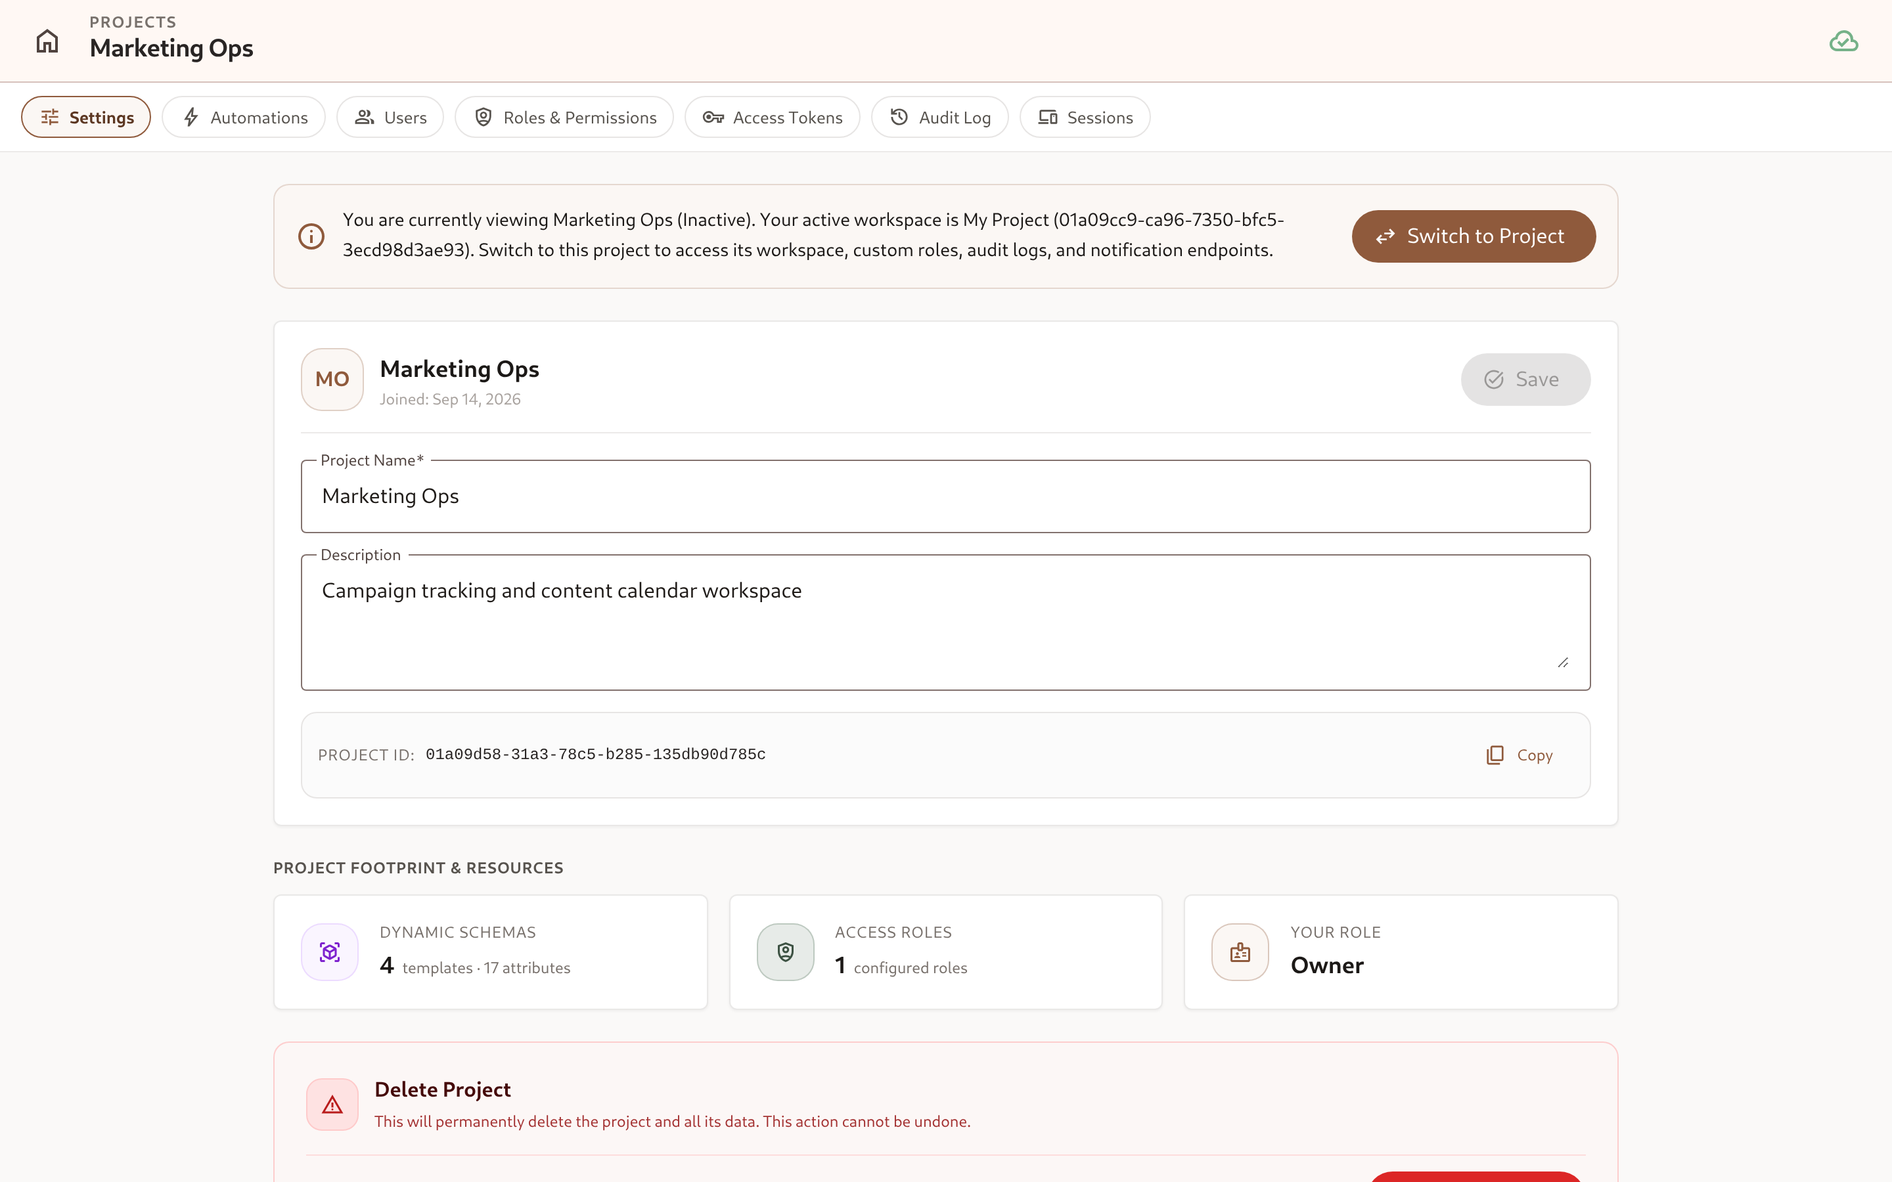This screenshot has width=1892, height=1182.
Task: Click Project Footprint & Resources heading
Action: click(x=418, y=867)
